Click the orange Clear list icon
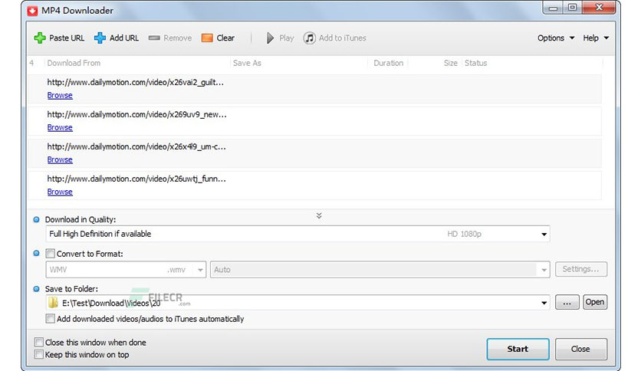The height and width of the screenshot is (371, 641). click(x=207, y=38)
